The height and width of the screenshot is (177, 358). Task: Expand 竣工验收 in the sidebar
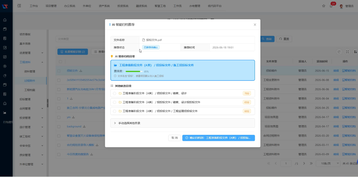click(x=31, y=136)
